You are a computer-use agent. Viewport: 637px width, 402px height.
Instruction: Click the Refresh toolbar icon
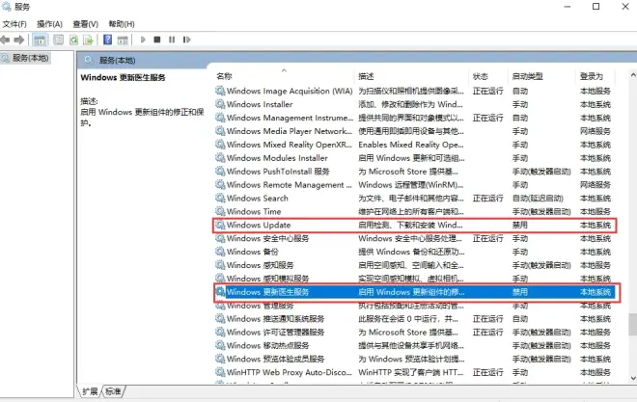[73, 40]
